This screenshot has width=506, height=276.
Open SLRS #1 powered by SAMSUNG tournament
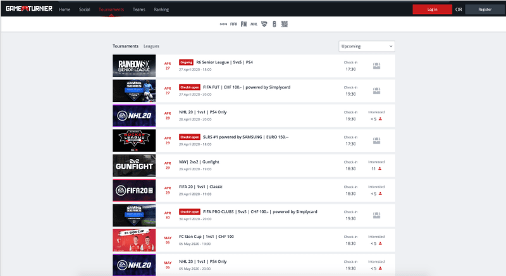(x=245, y=137)
